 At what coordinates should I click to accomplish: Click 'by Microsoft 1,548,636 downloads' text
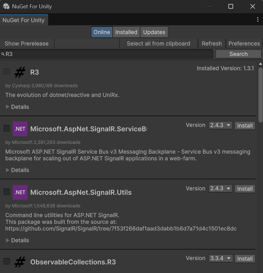43,206
